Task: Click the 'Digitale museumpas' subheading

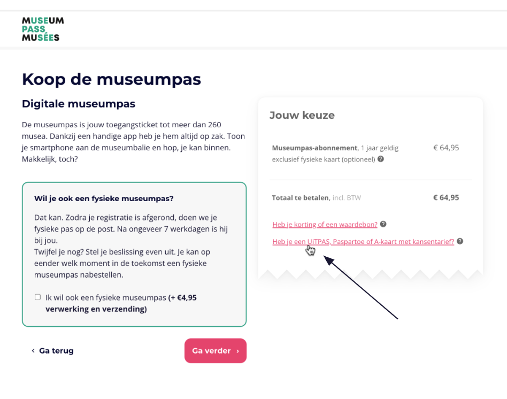Action: (x=79, y=104)
